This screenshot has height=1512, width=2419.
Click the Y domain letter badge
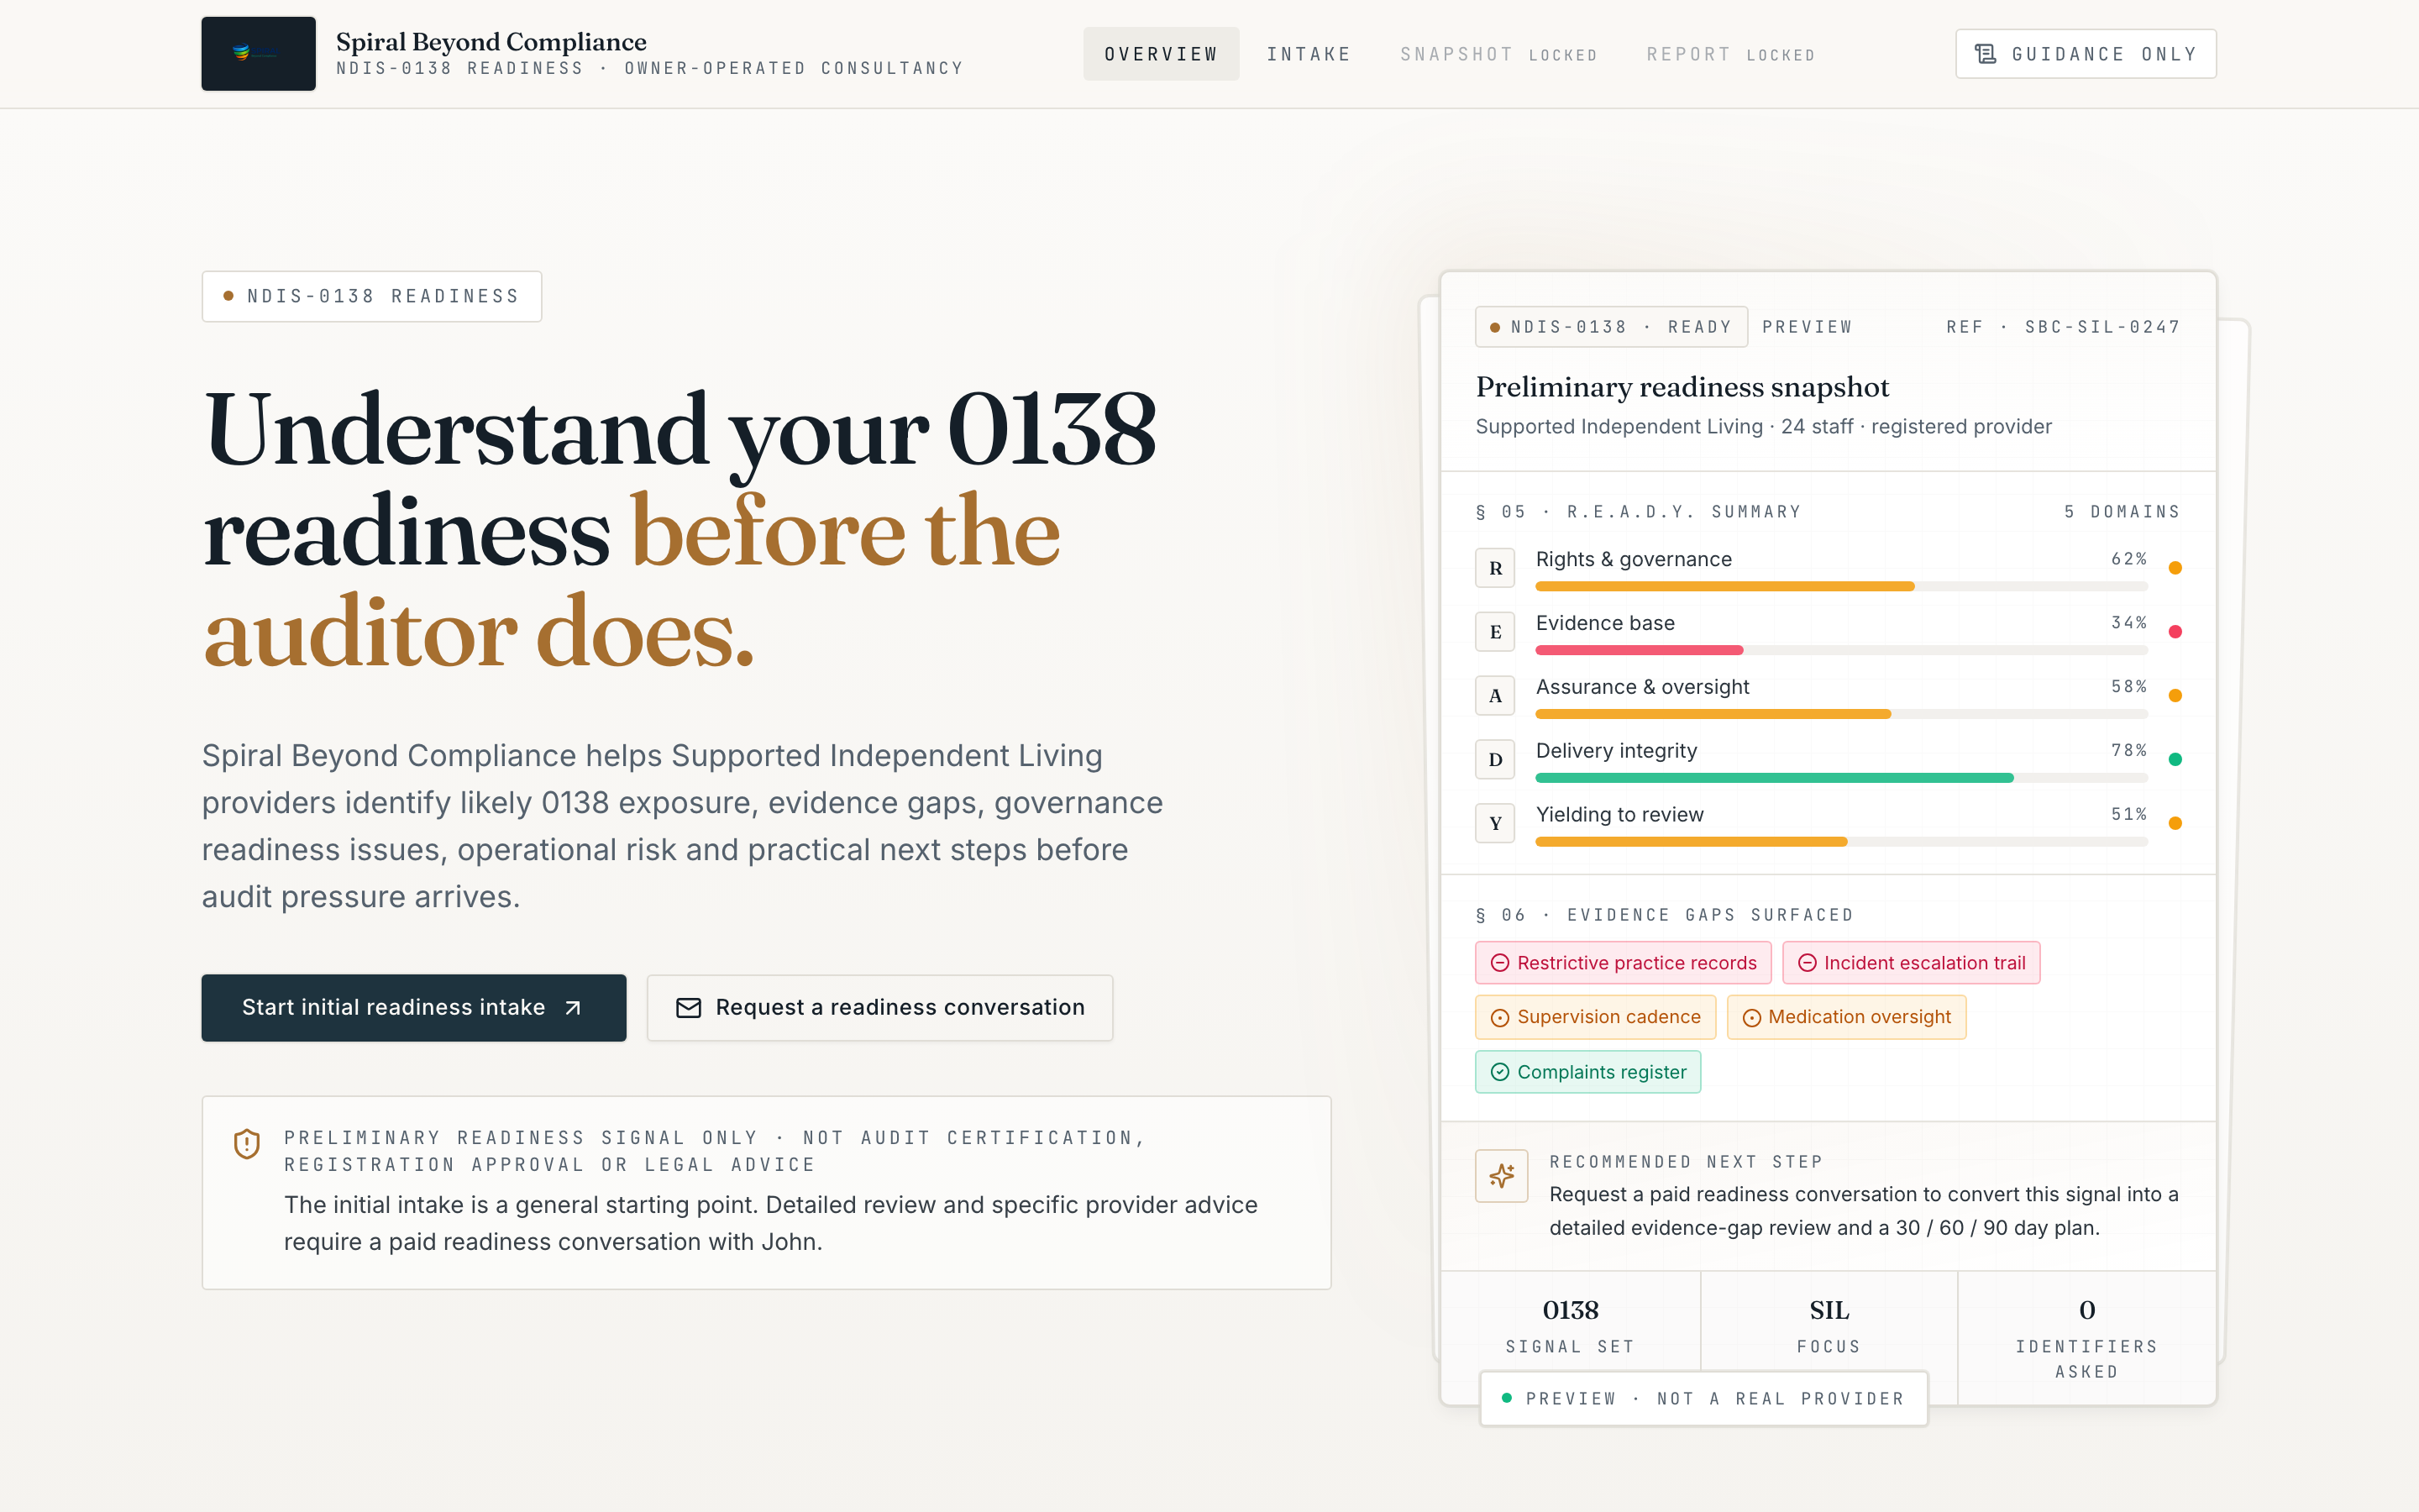(x=1495, y=823)
